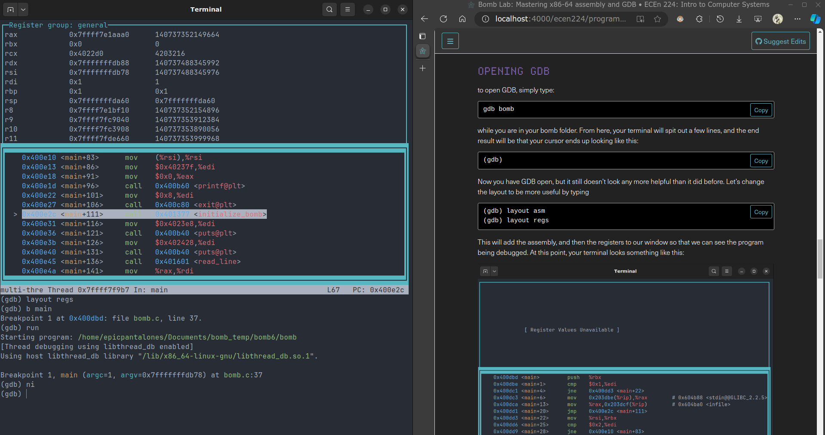Click the highlighted initialize_bomb call line

pos(144,214)
